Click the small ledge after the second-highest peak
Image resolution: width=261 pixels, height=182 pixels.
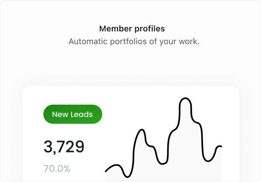coord(151,146)
